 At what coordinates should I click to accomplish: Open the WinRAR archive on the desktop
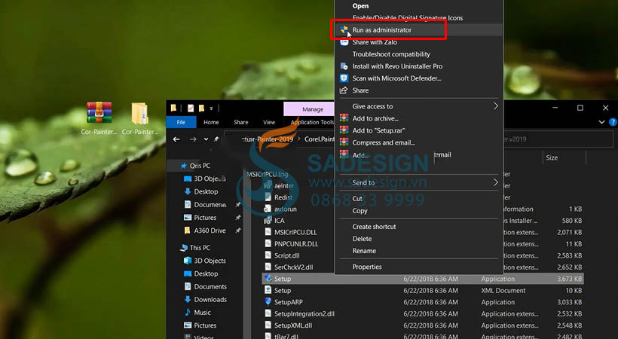[99, 114]
